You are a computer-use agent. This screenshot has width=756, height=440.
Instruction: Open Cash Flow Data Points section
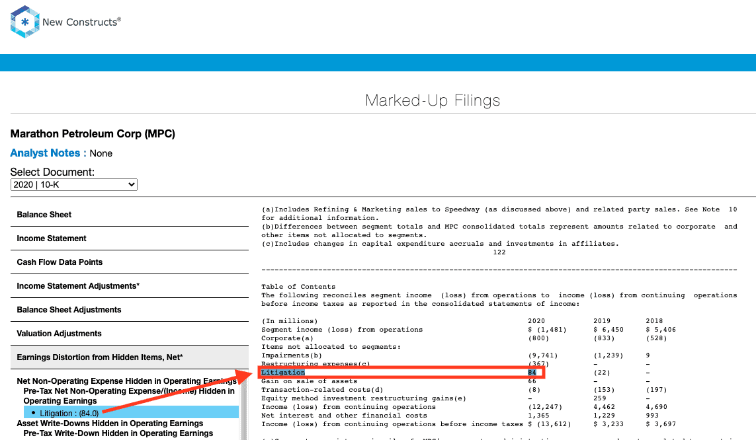point(129,262)
